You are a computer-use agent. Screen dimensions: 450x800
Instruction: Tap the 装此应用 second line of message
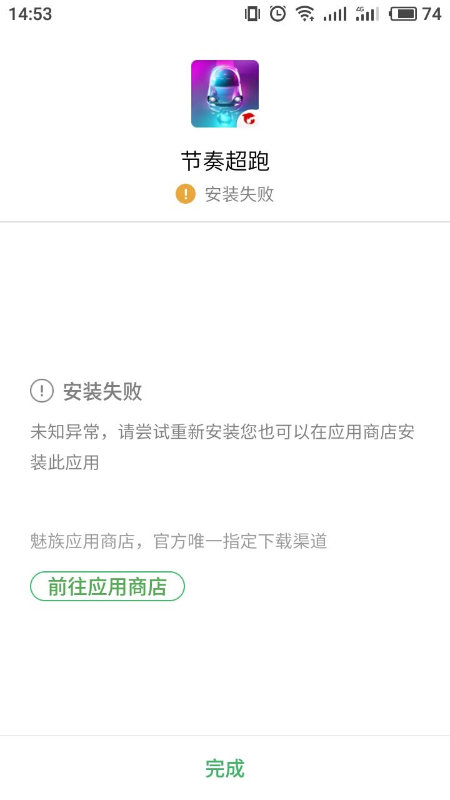point(65,462)
